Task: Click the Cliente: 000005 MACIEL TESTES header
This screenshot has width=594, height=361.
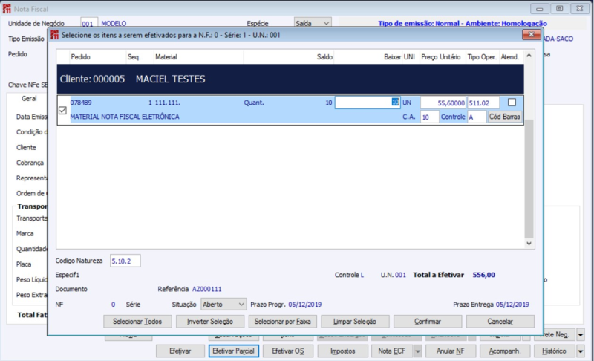Action: [x=290, y=79]
